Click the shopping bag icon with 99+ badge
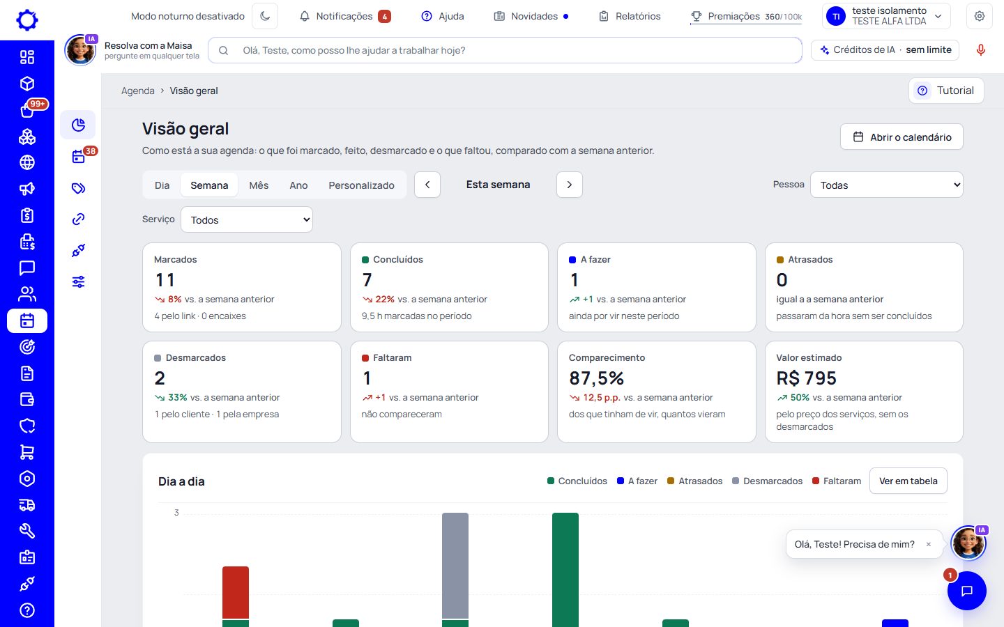Screen dimensions: 1004x627 (27, 110)
